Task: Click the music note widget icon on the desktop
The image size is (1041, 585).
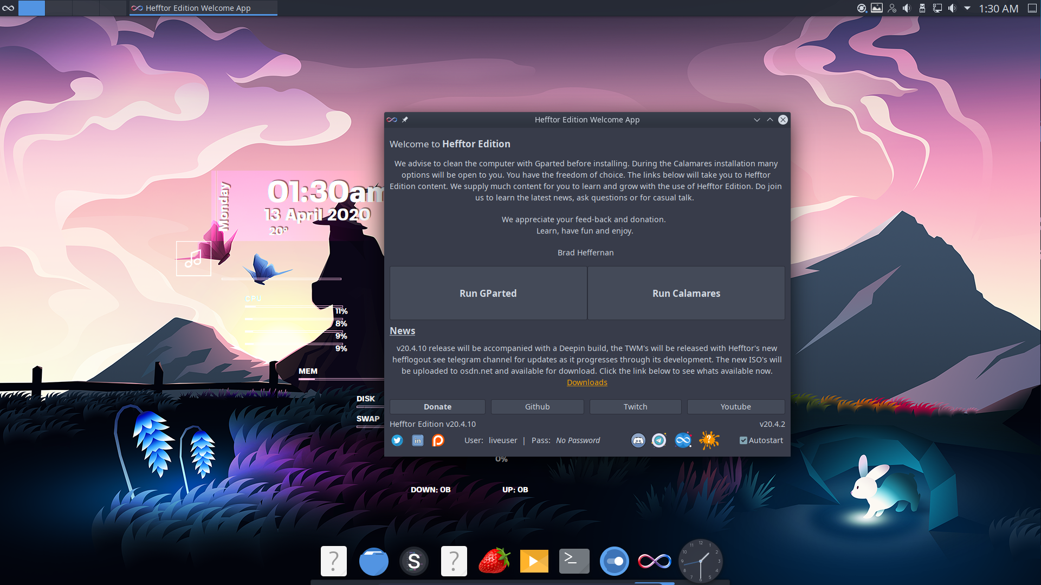Action: coord(193,258)
